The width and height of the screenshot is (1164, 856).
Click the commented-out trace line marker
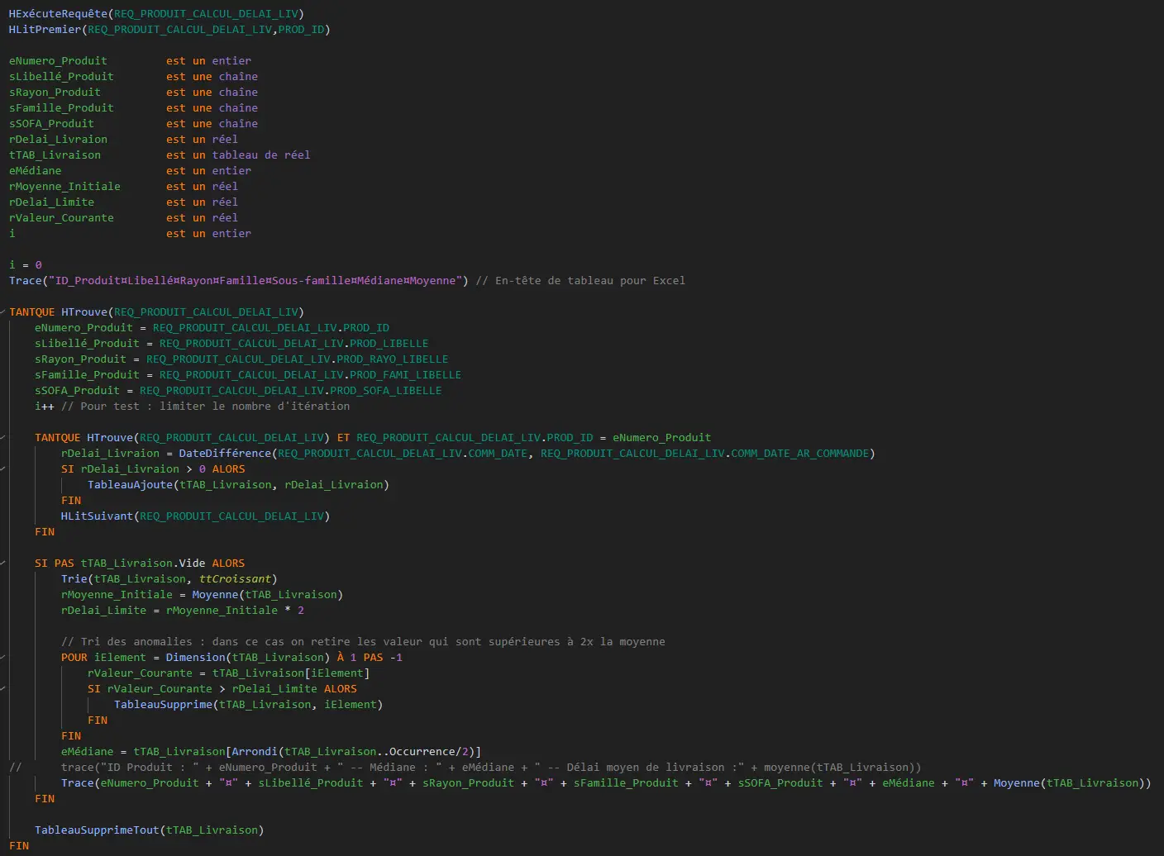pyautogui.click(x=15, y=767)
